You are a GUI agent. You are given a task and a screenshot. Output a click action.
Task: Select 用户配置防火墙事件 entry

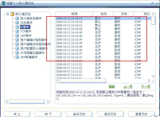pos(34,48)
